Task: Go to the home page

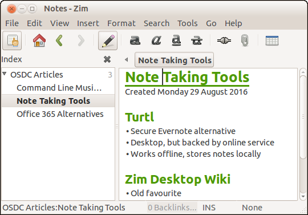Action: 39,40
